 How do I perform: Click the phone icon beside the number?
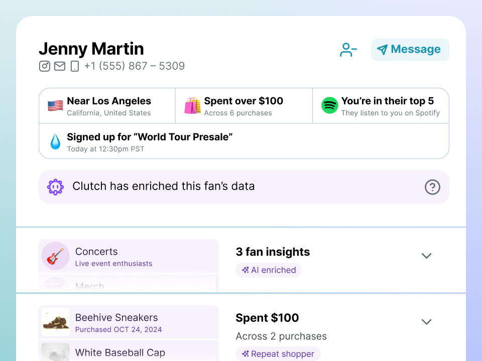point(74,66)
